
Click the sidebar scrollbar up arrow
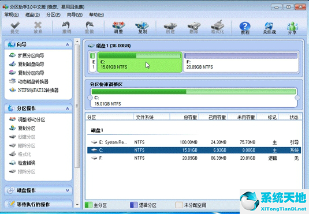(77, 42)
